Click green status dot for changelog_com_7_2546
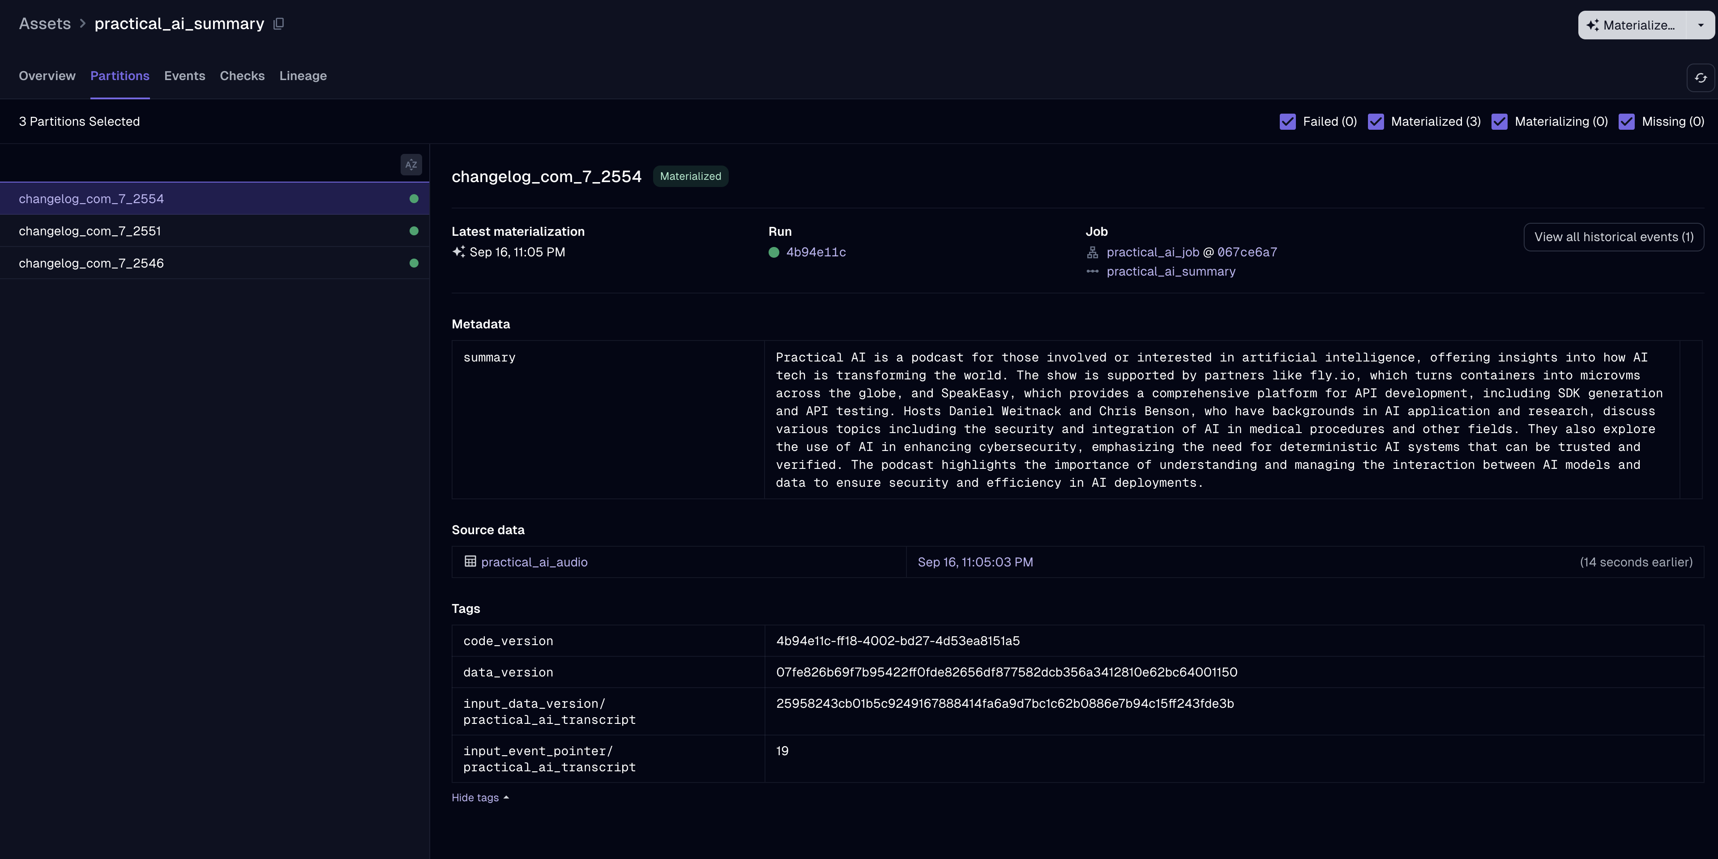The image size is (1718, 859). pyautogui.click(x=414, y=263)
